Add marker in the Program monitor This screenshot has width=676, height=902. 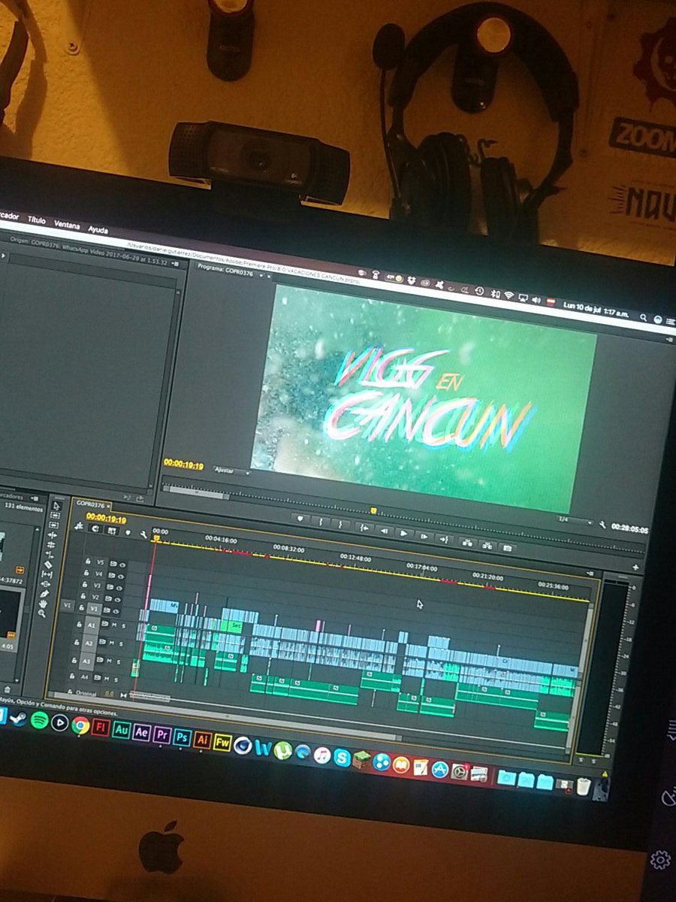[x=300, y=518]
